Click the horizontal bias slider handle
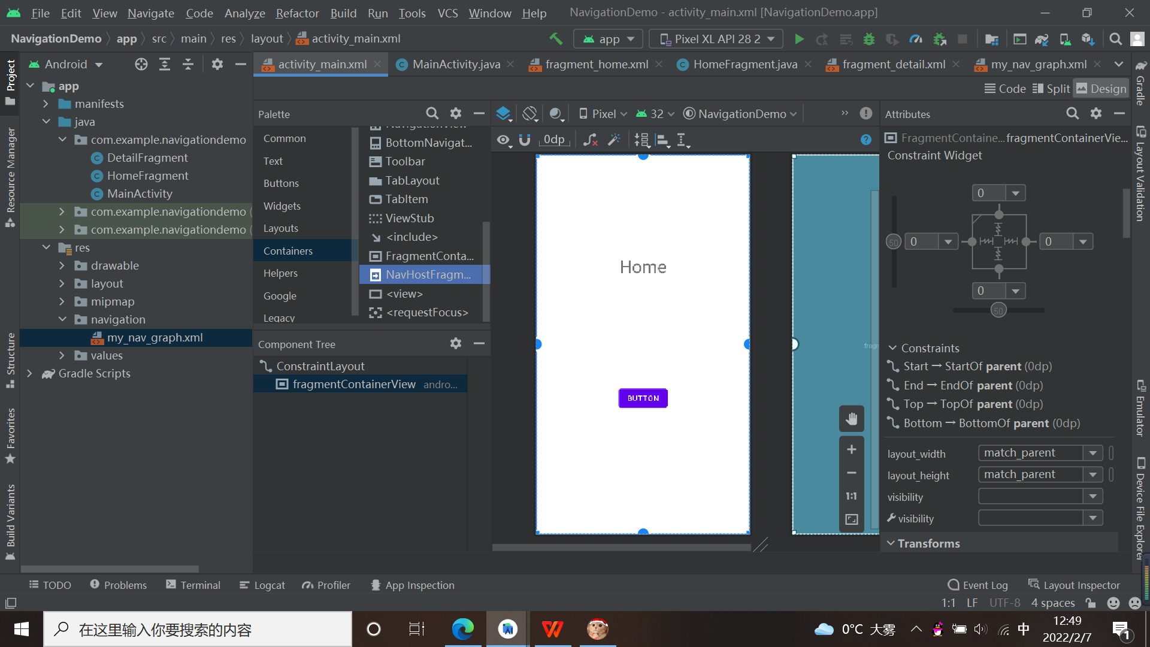 [x=998, y=310]
